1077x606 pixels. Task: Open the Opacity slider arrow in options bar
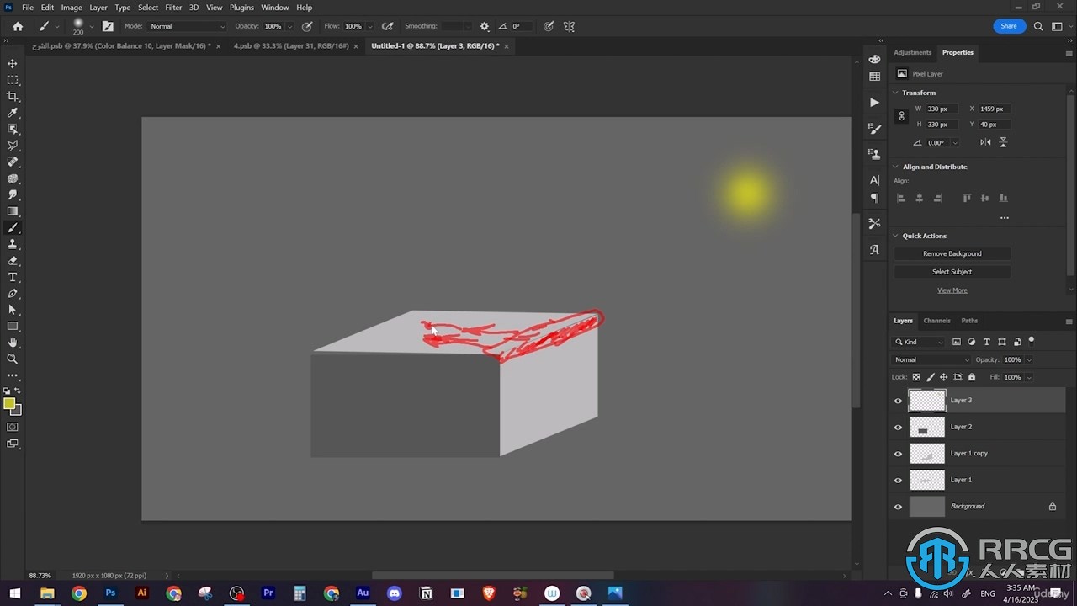tap(289, 27)
